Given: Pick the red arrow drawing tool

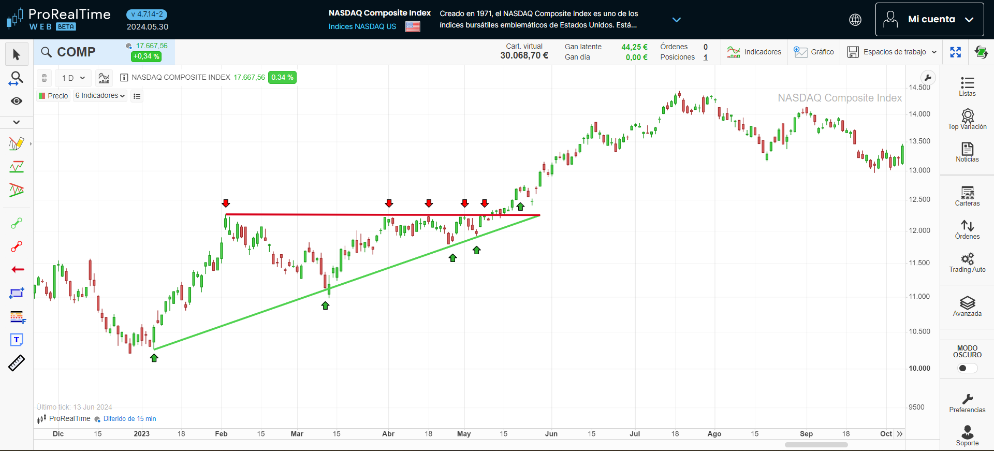Looking at the screenshot, I should pos(18,269).
